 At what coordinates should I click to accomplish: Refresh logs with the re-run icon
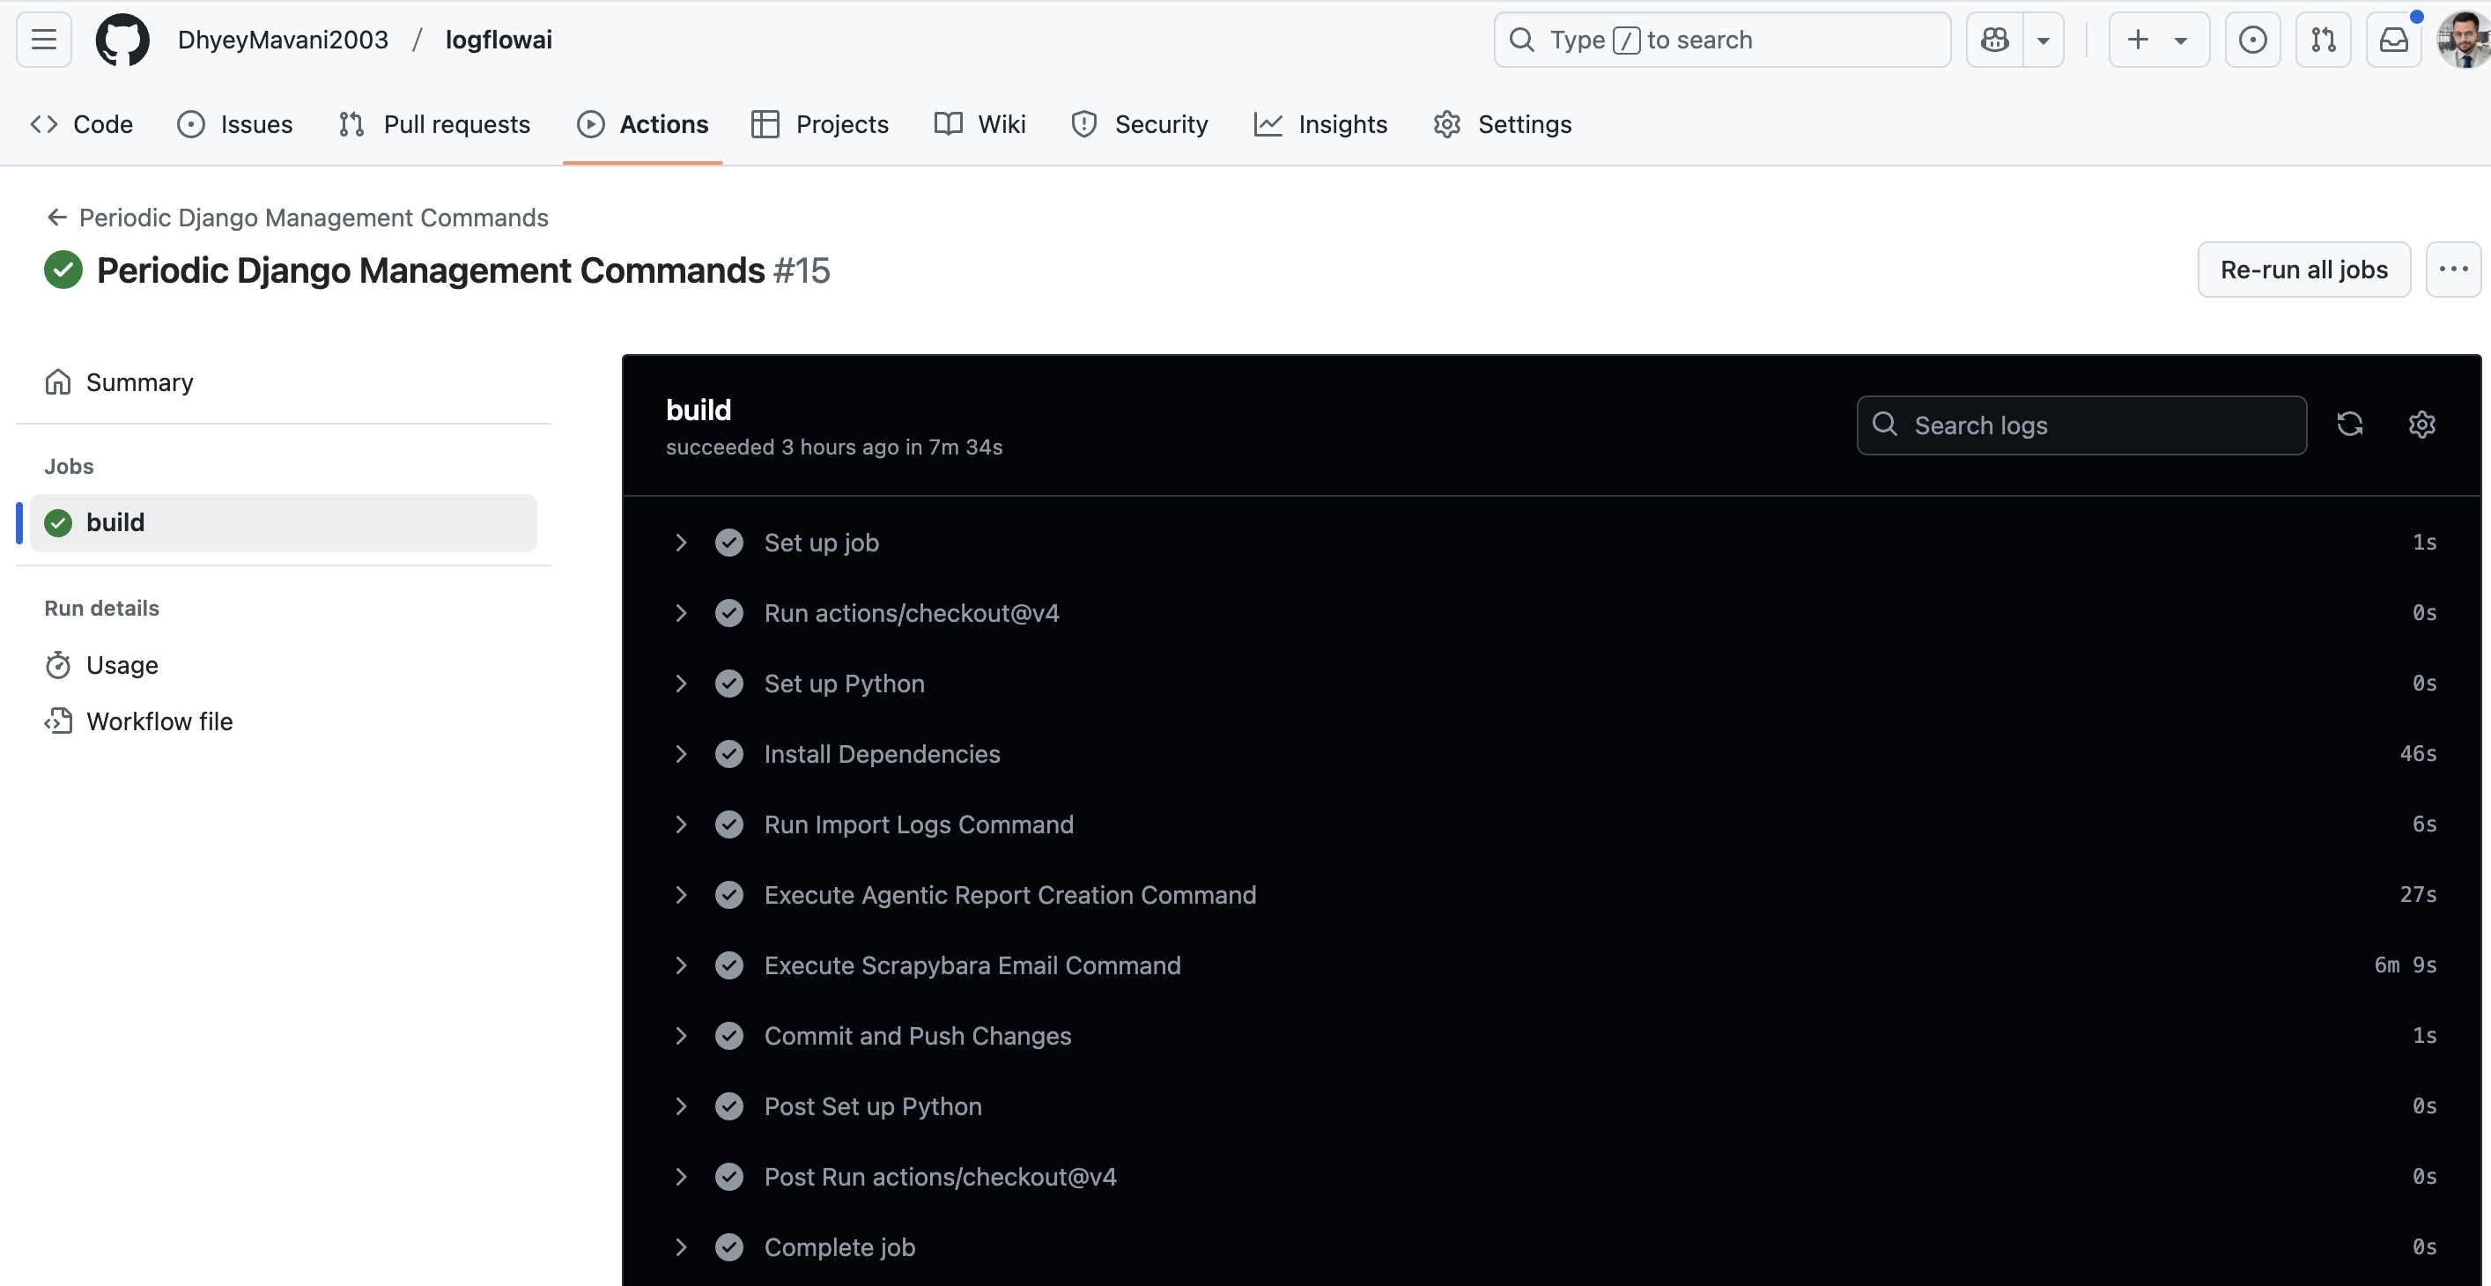(x=2350, y=425)
